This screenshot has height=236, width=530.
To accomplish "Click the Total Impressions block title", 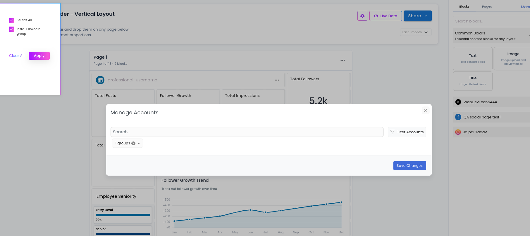I will click(x=242, y=96).
